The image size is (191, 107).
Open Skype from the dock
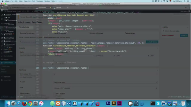(158, 103)
